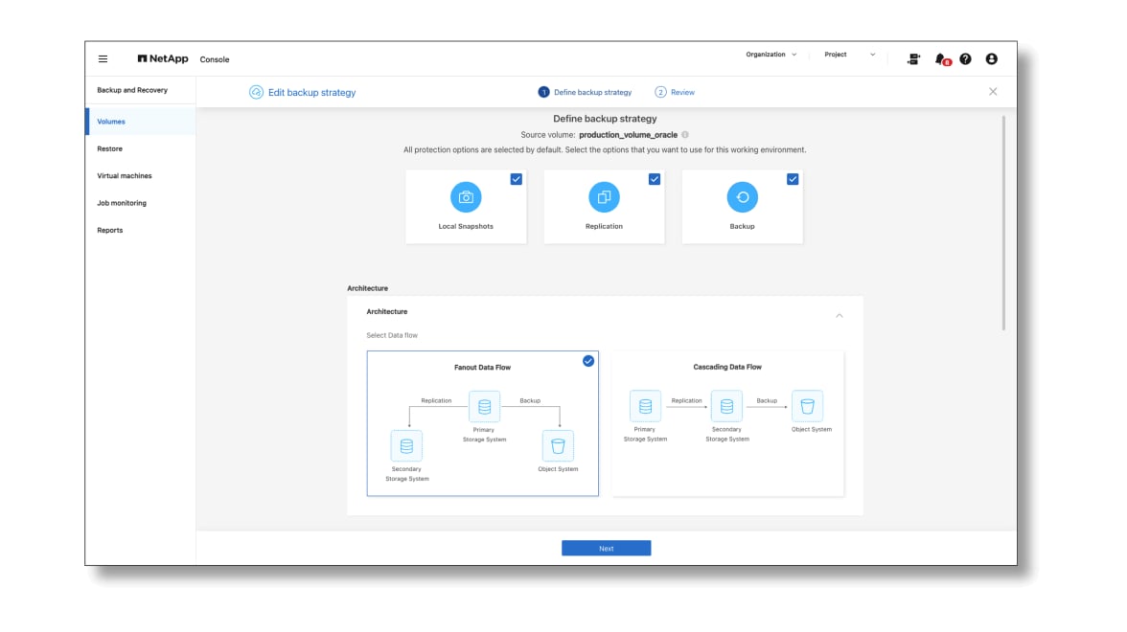The image size is (1127, 632).
Task: Click the Fanout Data Flow title
Action: 482,367
